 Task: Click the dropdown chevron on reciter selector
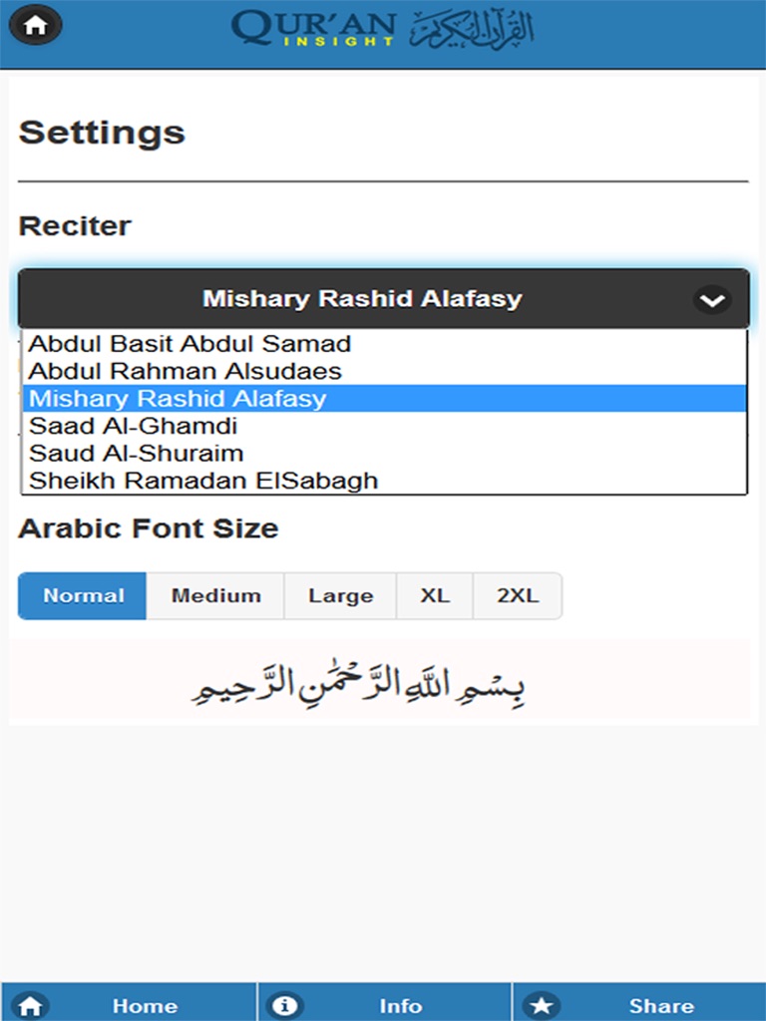(x=712, y=299)
